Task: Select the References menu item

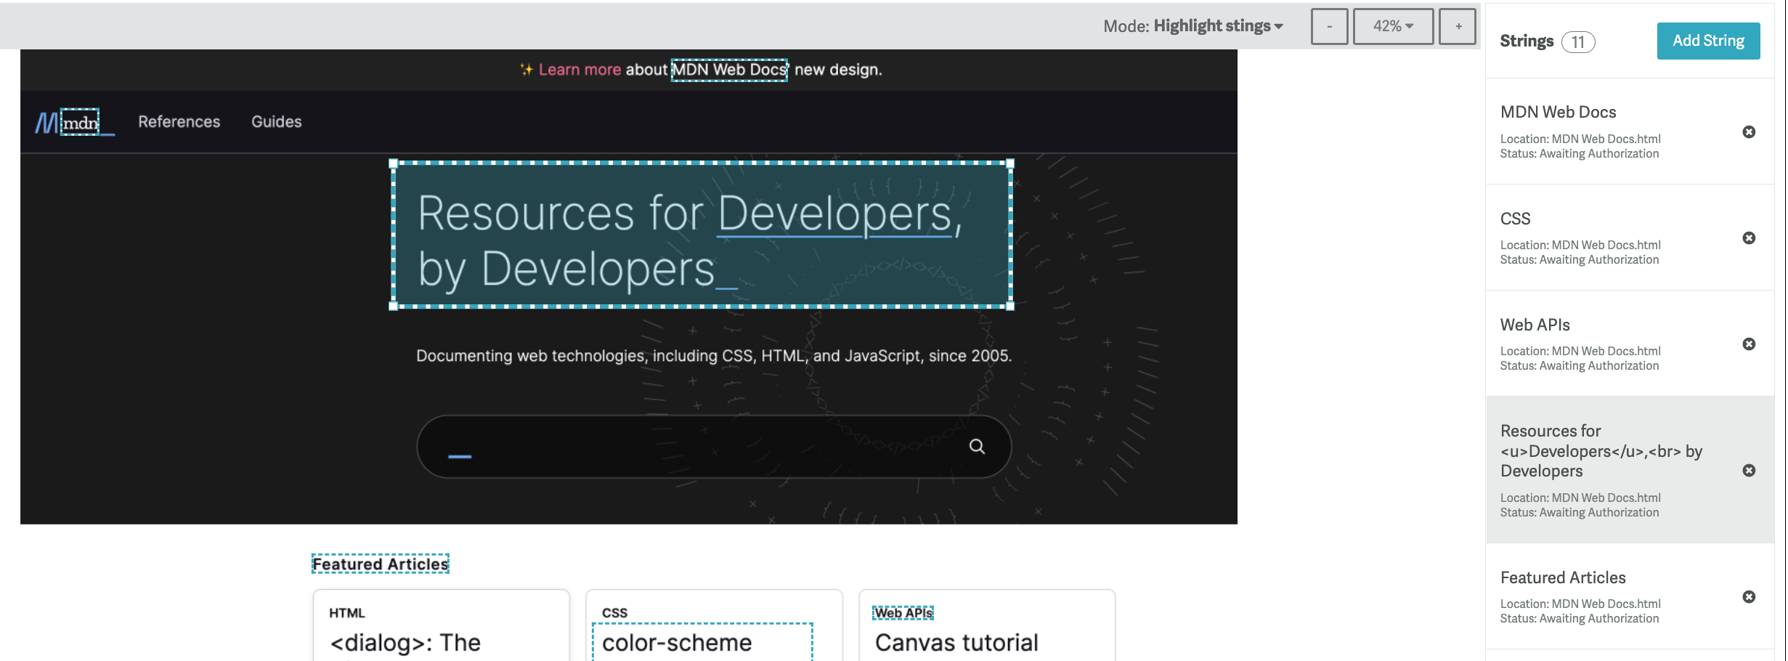Action: pos(179,121)
